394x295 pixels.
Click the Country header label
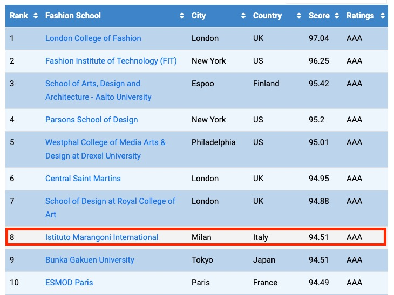267,16
